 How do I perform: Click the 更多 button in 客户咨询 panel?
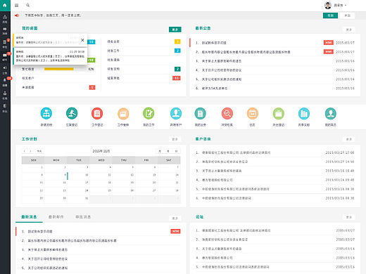348,139
